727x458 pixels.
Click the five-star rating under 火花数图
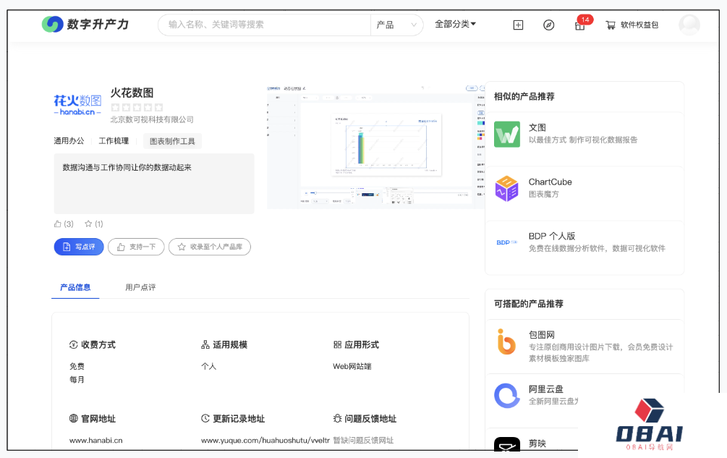(x=137, y=107)
